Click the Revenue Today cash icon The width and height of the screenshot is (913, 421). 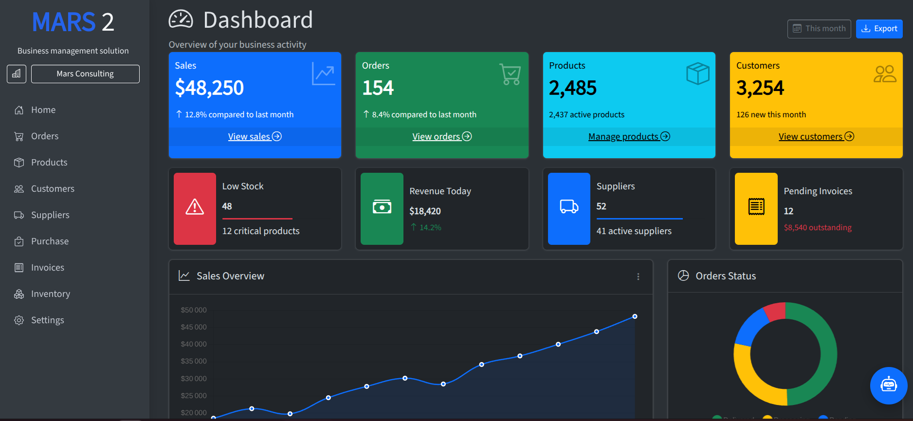pos(382,207)
